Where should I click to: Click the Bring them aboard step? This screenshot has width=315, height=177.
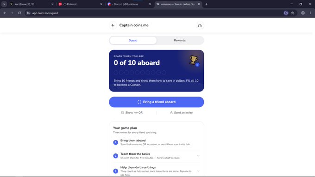click(x=157, y=142)
